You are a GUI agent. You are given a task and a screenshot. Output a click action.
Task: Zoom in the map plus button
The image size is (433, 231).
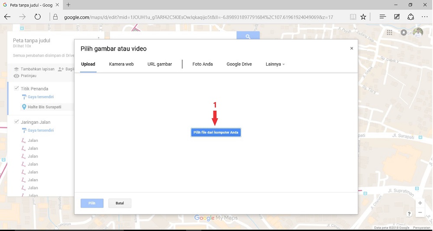coord(420,203)
